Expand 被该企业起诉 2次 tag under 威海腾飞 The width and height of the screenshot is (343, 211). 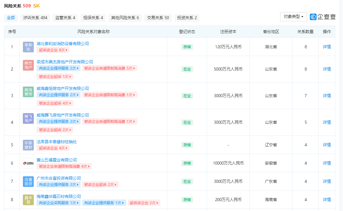[55, 130]
